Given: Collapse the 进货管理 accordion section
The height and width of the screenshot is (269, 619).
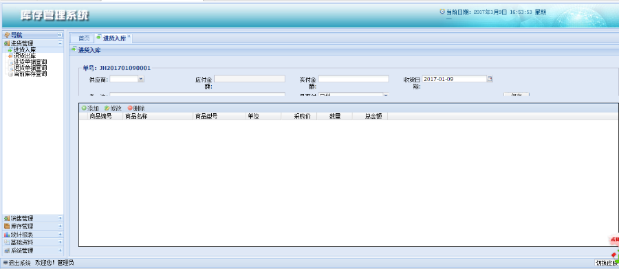Looking at the screenshot, I should (60, 43).
